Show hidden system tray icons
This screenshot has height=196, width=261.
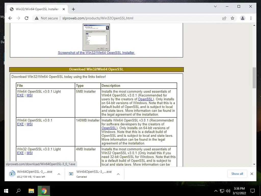[x=216, y=191]
